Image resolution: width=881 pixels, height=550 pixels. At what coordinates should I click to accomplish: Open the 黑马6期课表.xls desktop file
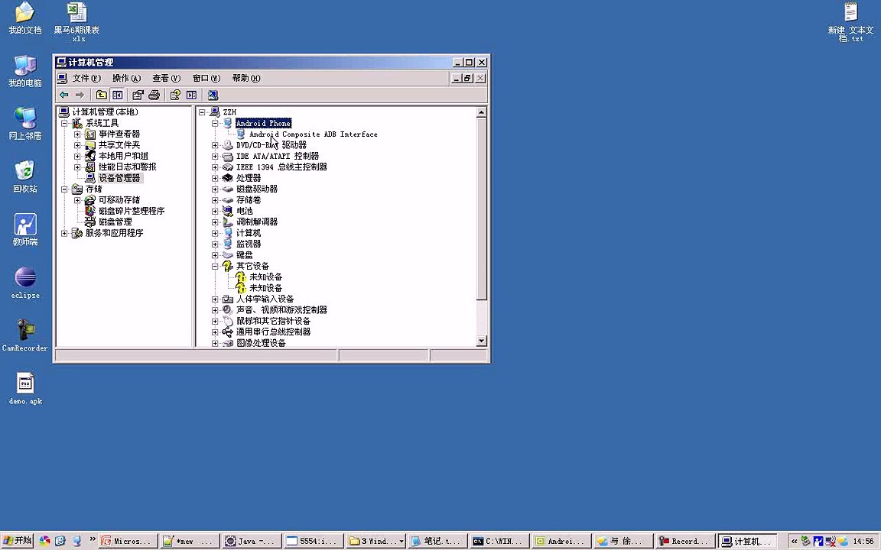point(77,22)
